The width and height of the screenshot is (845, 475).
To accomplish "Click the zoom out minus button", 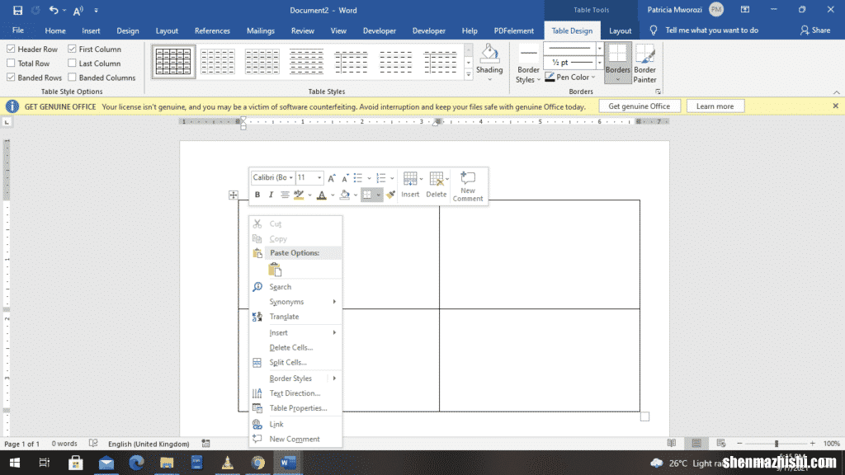I will tap(739, 443).
